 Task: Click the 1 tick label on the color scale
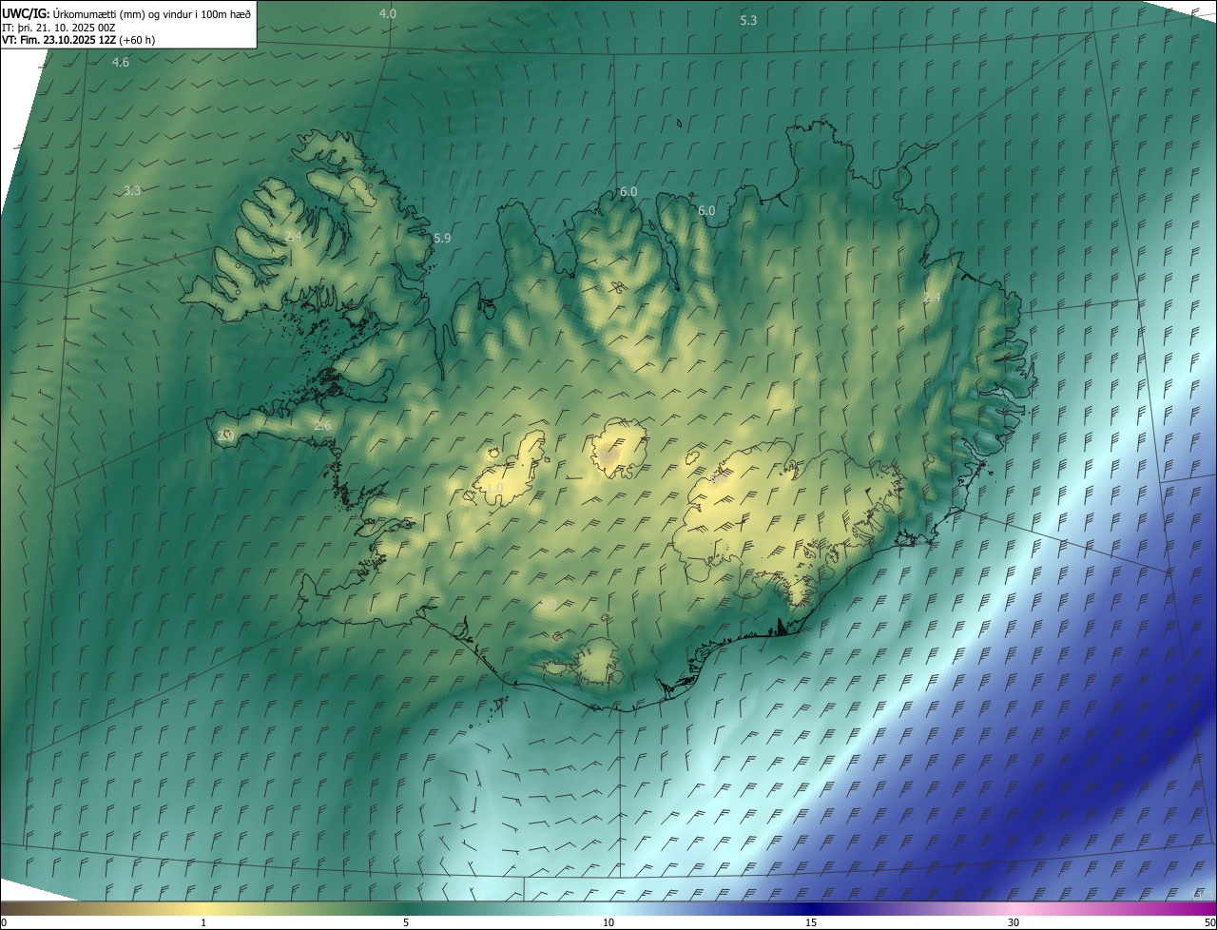click(203, 922)
